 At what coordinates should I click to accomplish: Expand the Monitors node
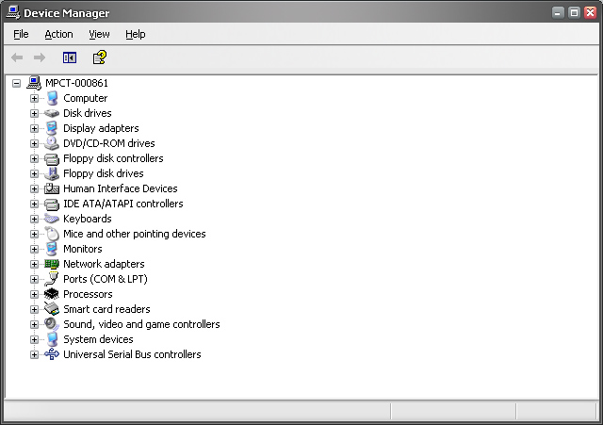click(x=34, y=249)
